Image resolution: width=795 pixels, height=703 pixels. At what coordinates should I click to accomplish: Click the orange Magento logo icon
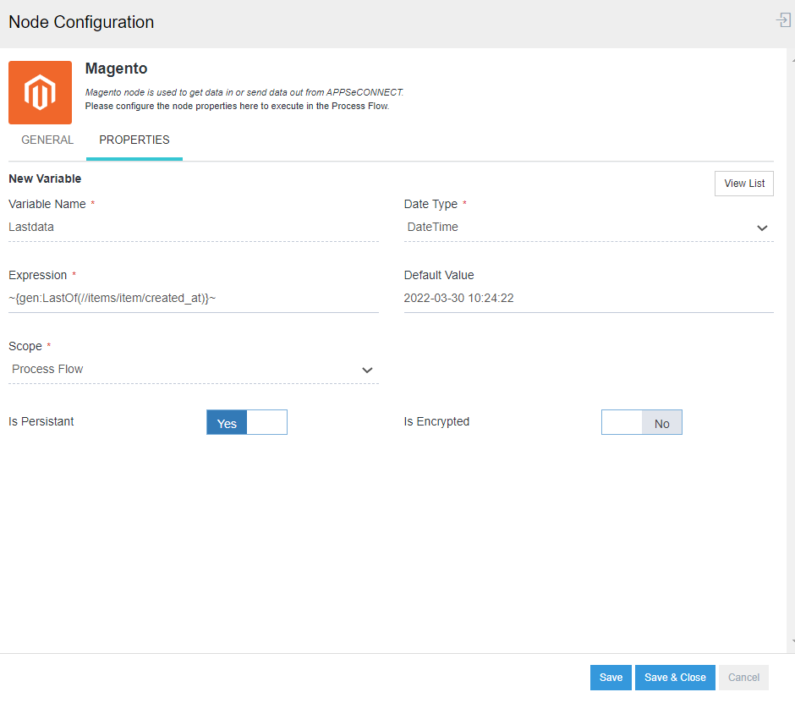coord(40,92)
